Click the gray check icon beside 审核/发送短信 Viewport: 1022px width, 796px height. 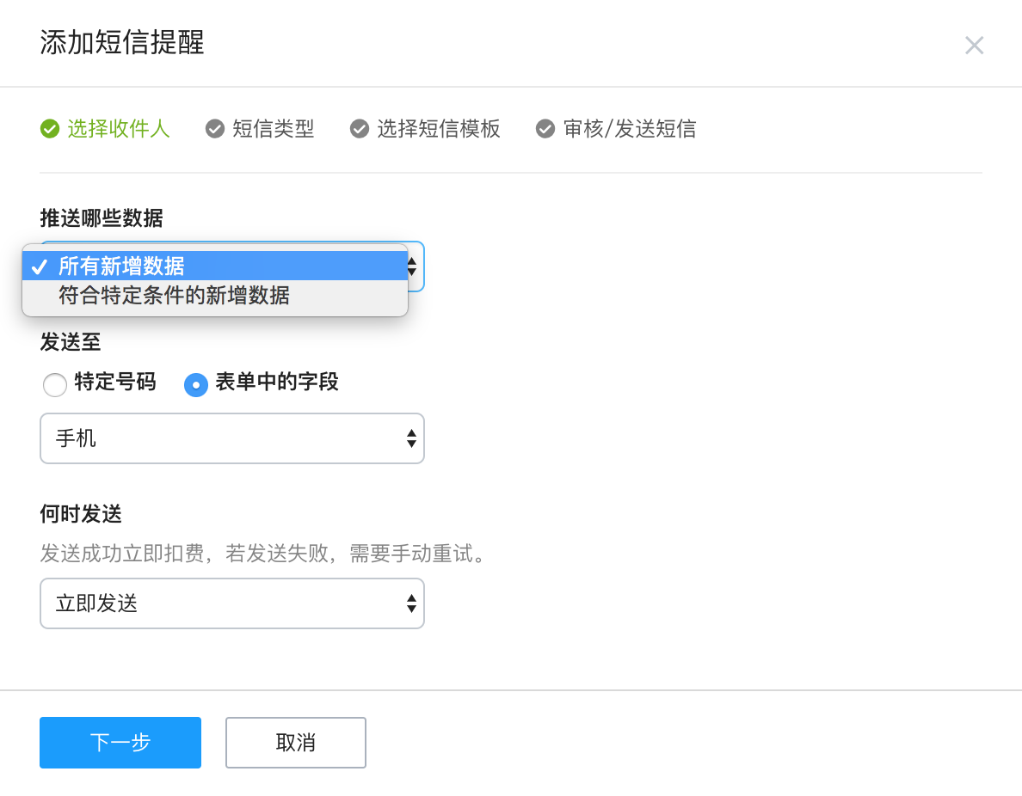click(x=545, y=129)
